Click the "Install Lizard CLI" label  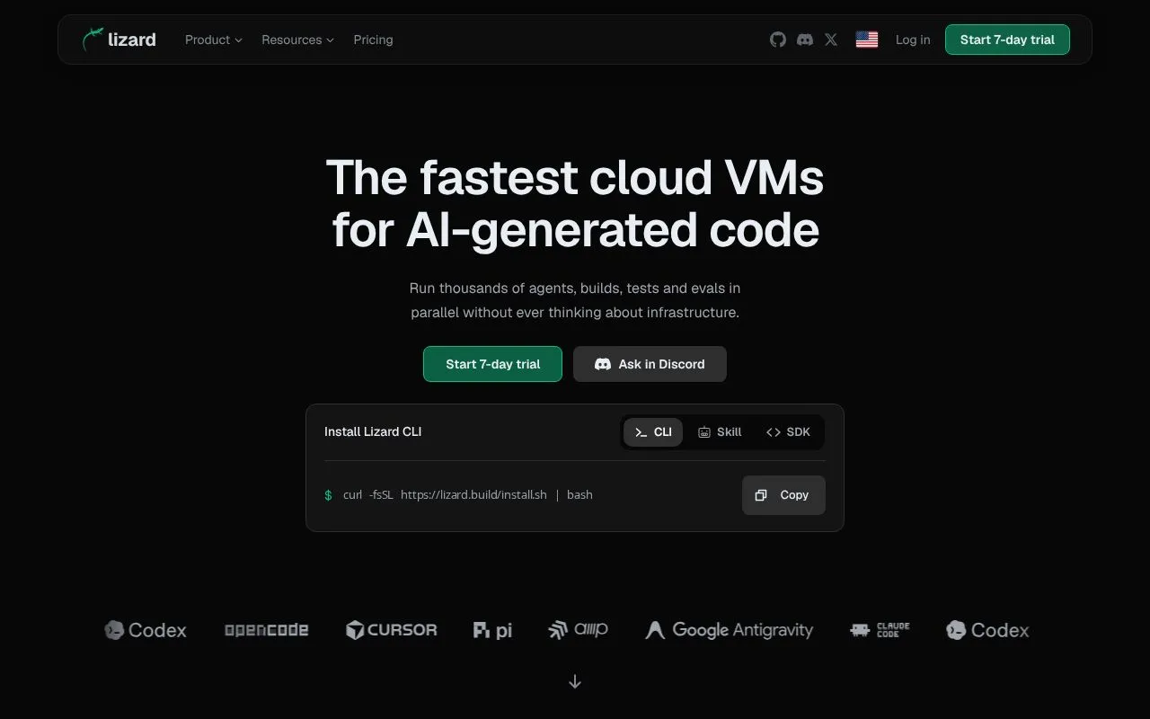(373, 431)
